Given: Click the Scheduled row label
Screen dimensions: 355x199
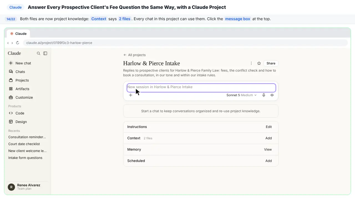Looking at the screenshot, I should (136, 161).
